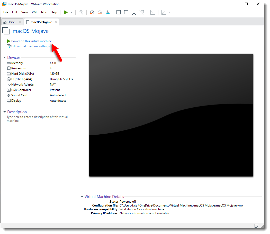Screen dimensions: 270x234
Task: Maximize the VMware Workstation window
Action: click(x=246, y=4)
